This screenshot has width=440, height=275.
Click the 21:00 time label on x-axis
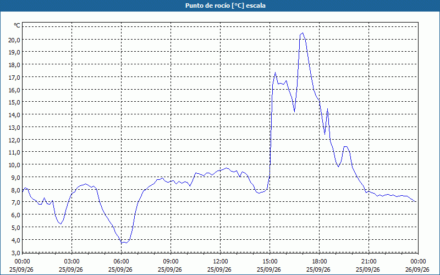tap(369, 261)
